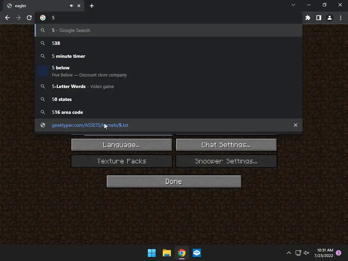
Task: Open the geektyper.com 5.txt history link
Action: tap(169, 125)
